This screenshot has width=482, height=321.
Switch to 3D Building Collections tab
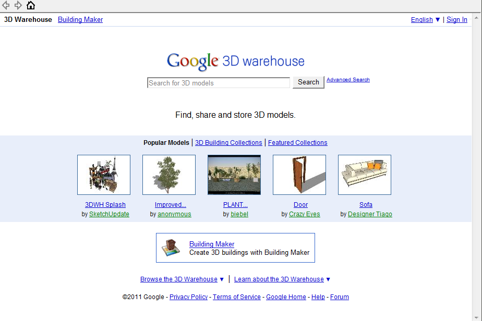(228, 143)
